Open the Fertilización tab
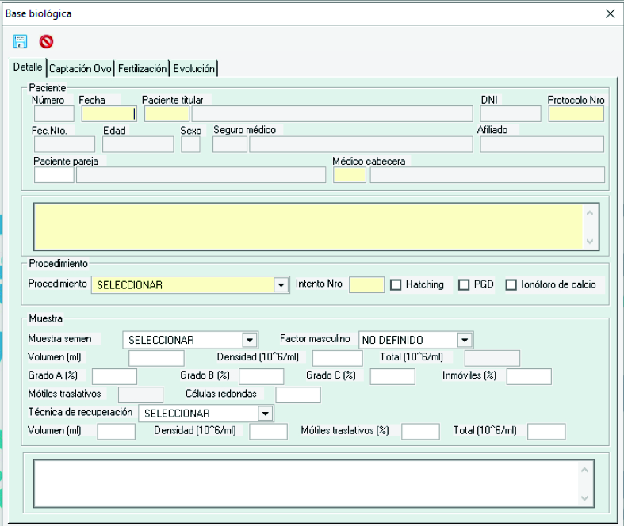The image size is (624, 526). [x=143, y=69]
